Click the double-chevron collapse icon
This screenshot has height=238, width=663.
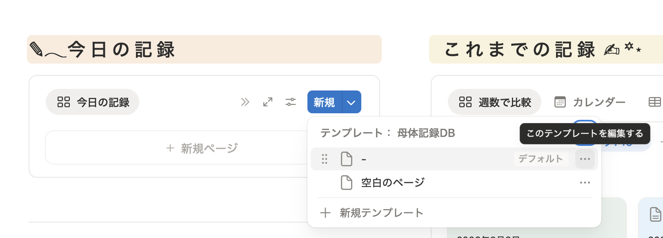point(245,102)
